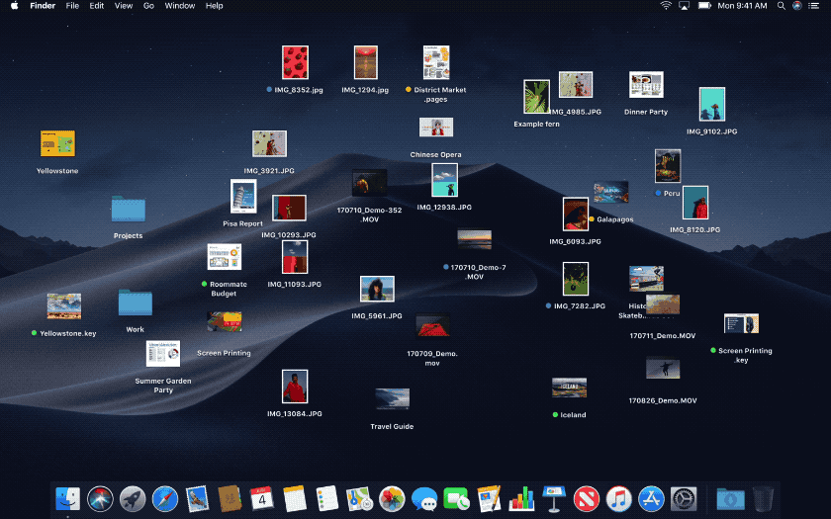
Task: Select the Pisa Report document thumbnail
Action: pyautogui.click(x=242, y=197)
